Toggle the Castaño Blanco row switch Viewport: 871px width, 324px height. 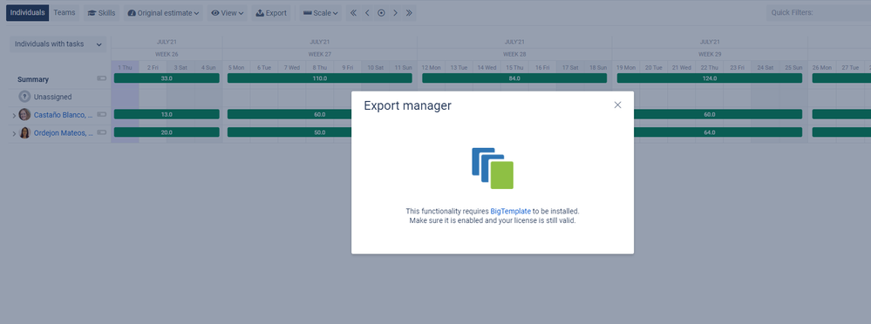tap(102, 114)
